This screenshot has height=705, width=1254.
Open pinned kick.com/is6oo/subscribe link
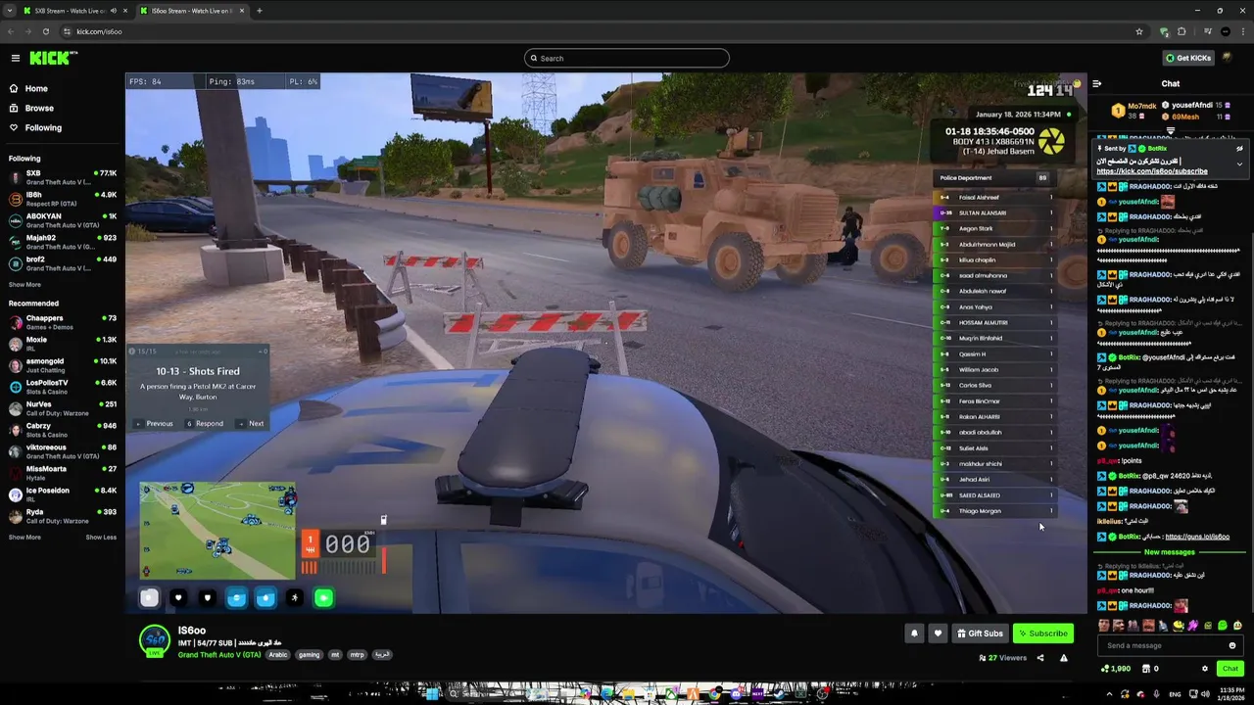coord(1152,171)
